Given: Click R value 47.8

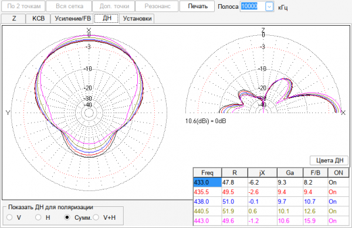Looking at the screenshot, I should click(x=235, y=182).
